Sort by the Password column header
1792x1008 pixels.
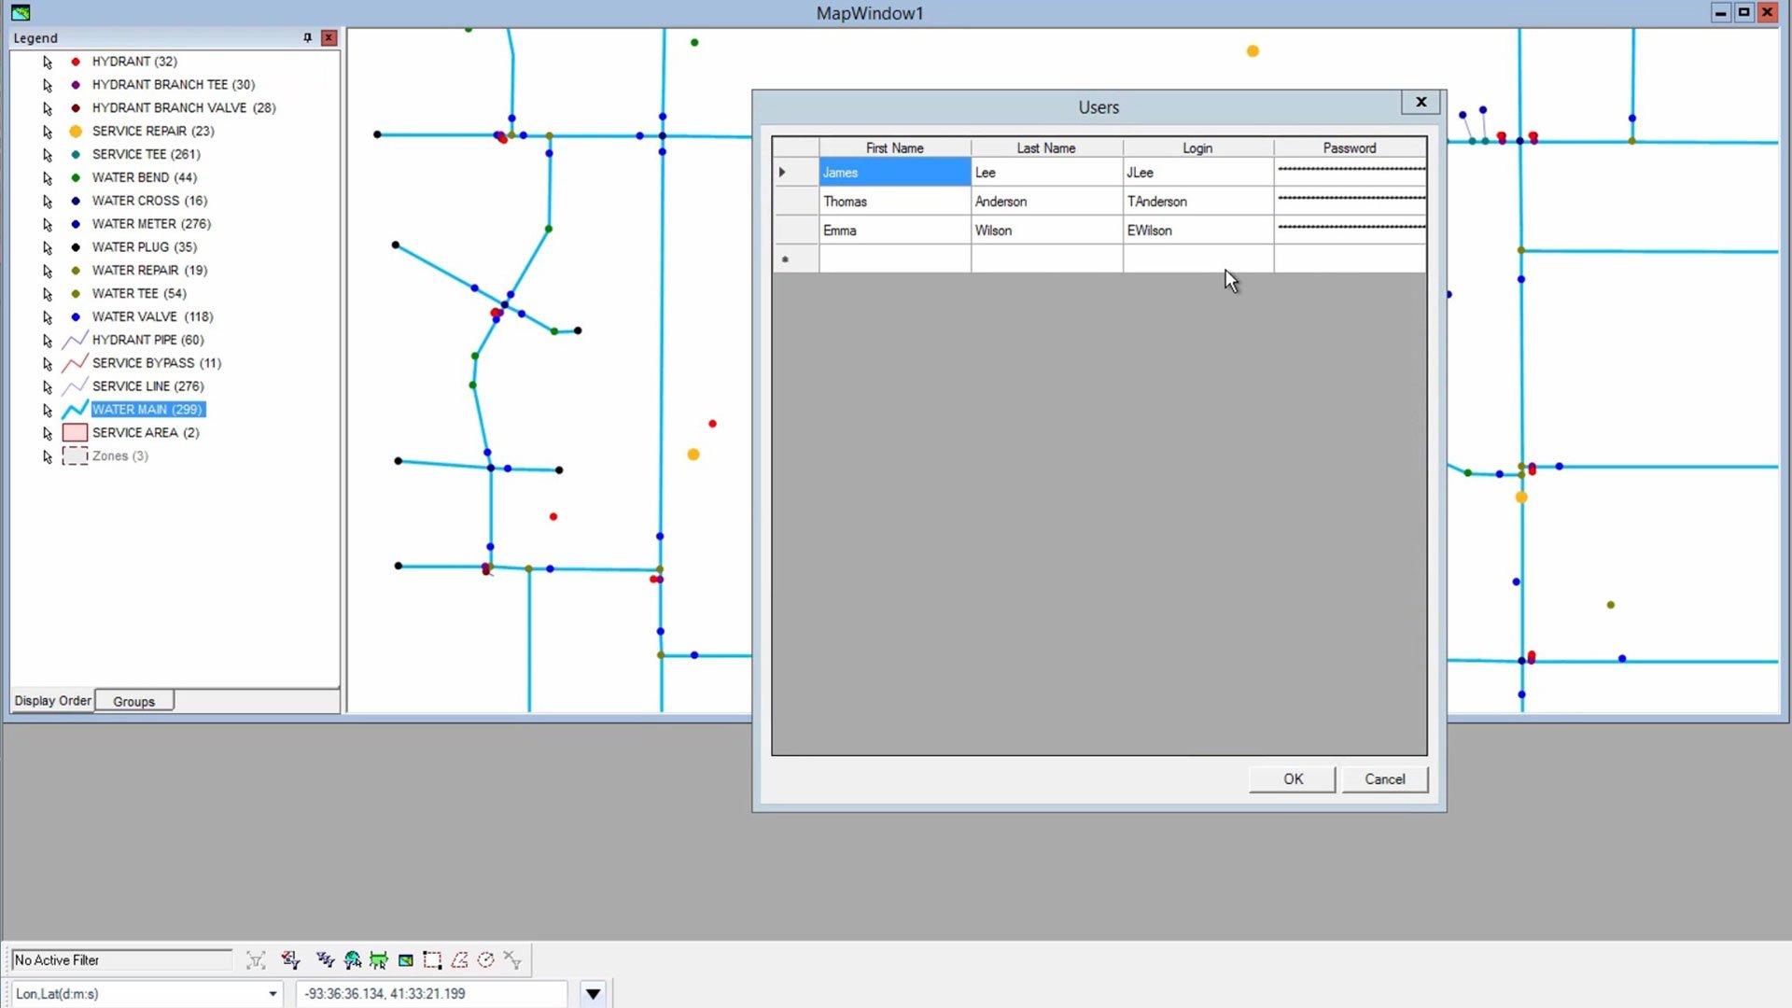tap(1350, 147)
